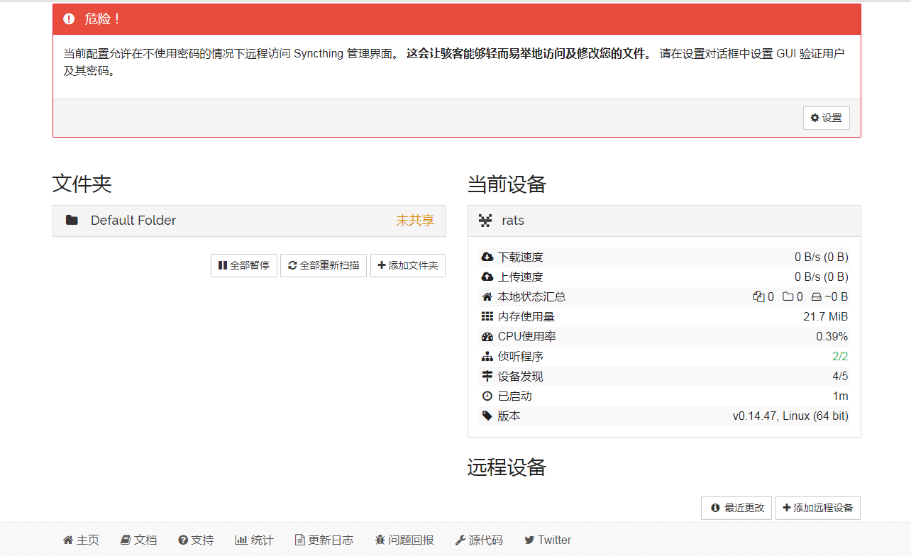Open the 源代码 source code link
This screenshot has width=911, height=556.
click(x=479, y=540)
